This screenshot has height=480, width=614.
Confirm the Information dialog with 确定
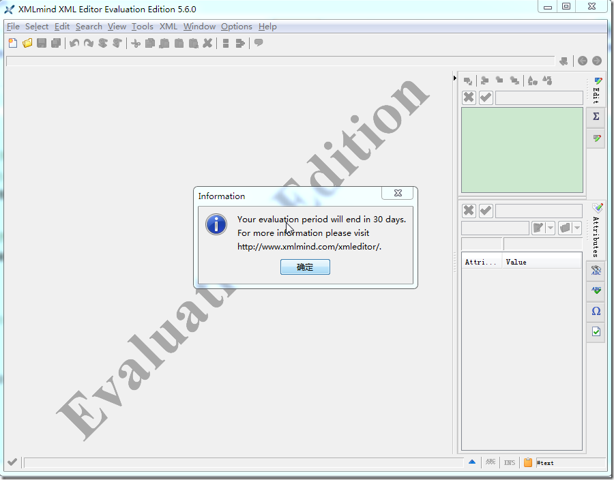(x=305, y=267)
